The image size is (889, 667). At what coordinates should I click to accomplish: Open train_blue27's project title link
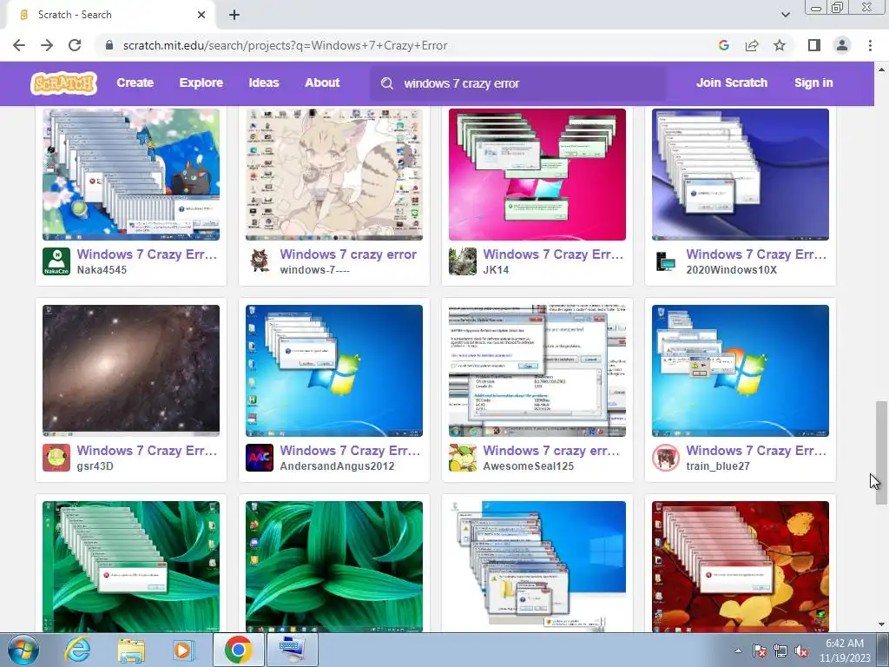pyautogui.click(x=756, y=451)
